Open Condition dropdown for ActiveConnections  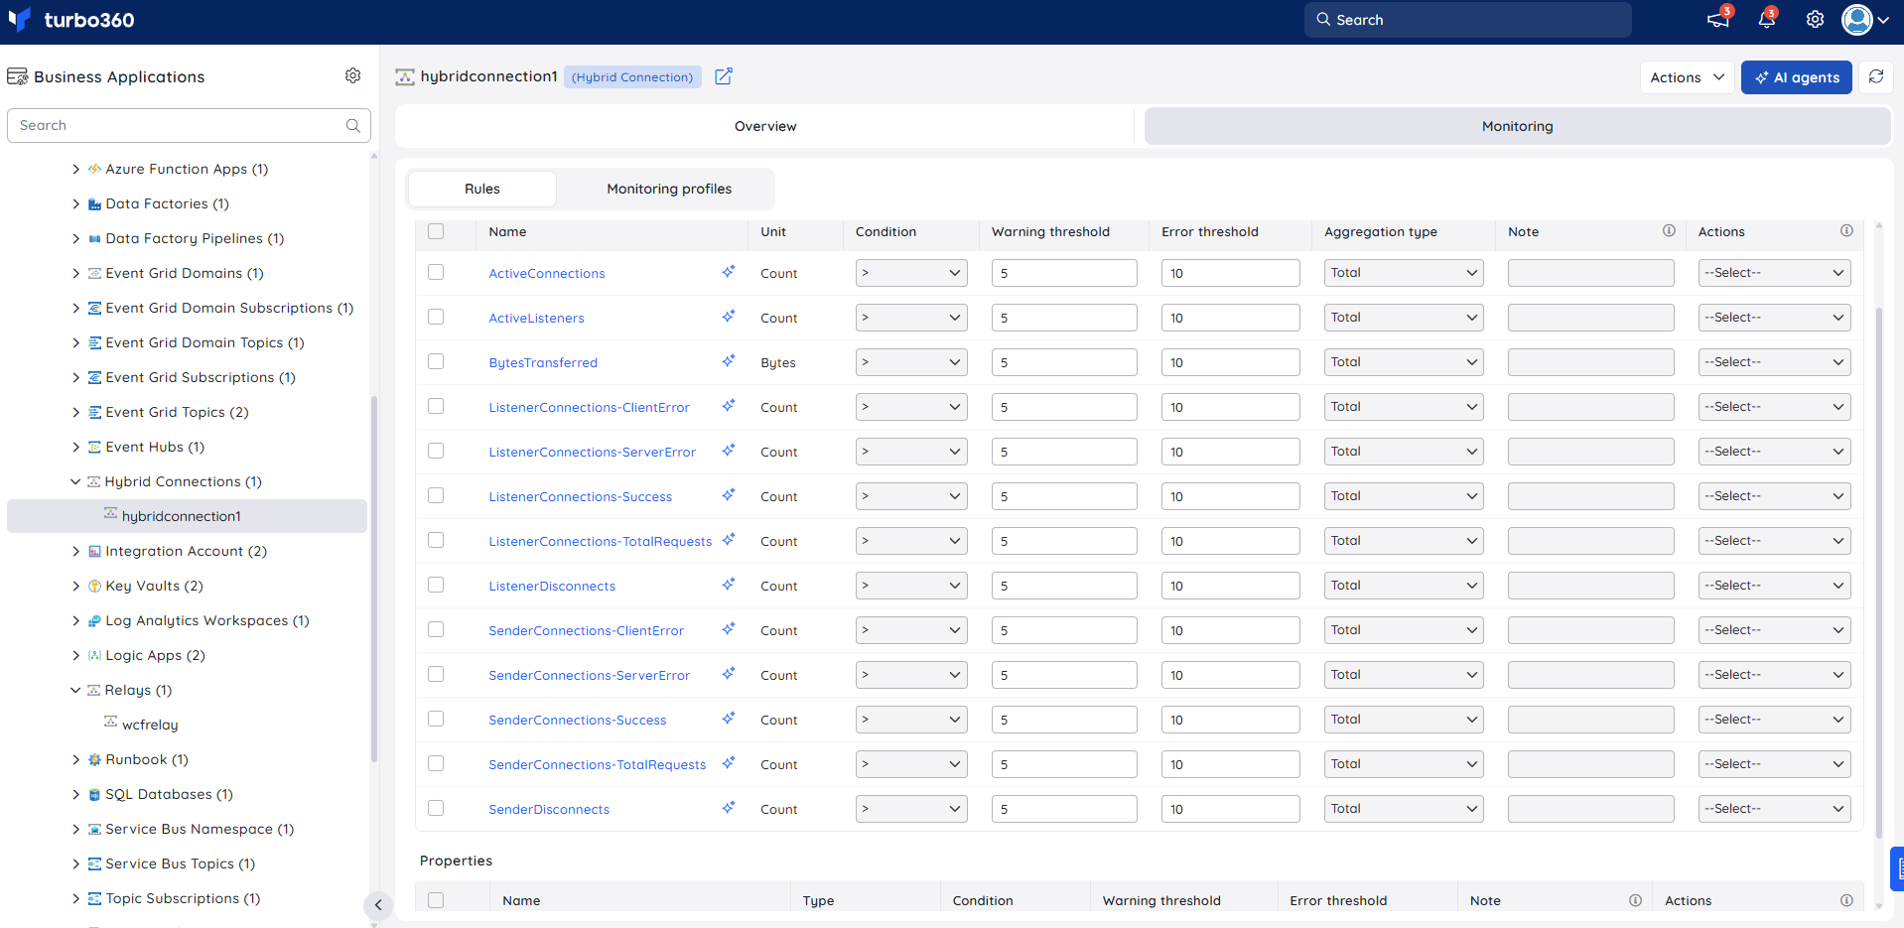[911, 273]
